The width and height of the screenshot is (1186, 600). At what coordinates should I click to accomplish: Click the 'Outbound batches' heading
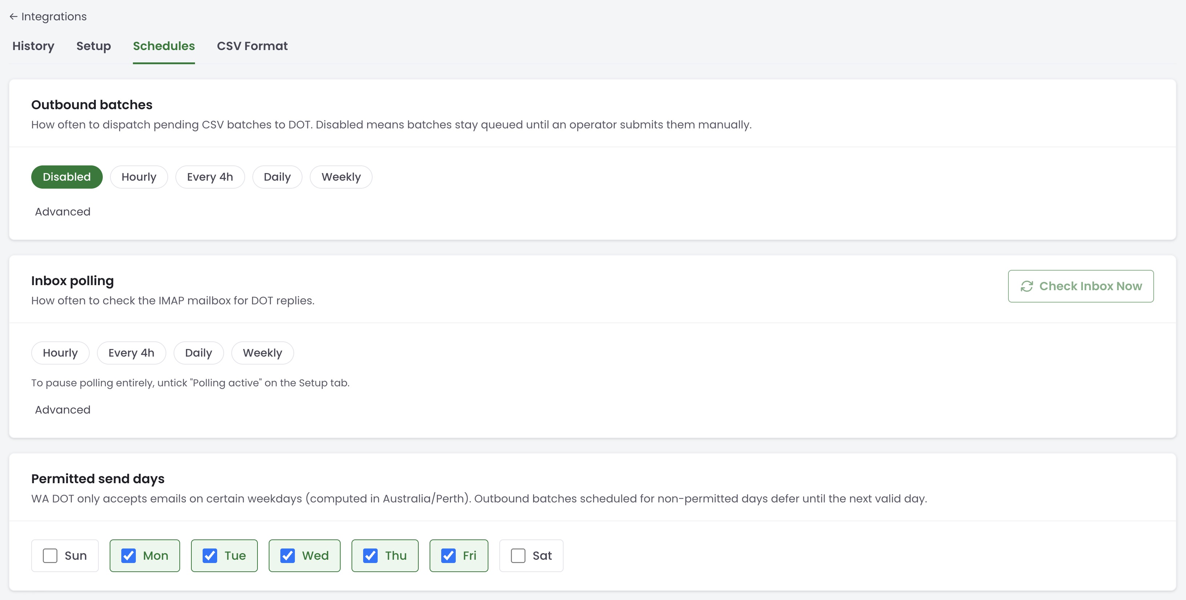pyautogui.click(x=92, y=105)
